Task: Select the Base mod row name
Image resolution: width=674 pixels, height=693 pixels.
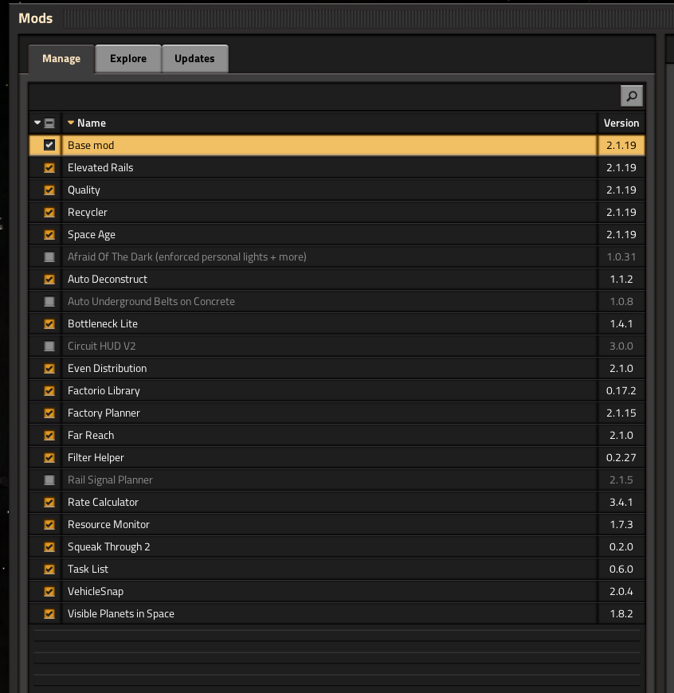Action: [x=91, y=145]
